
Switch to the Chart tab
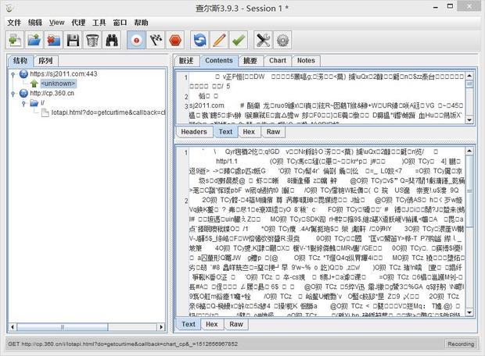pos(277,60)
